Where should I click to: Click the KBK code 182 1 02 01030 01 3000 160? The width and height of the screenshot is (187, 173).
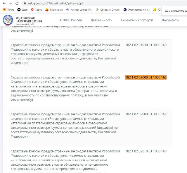click(x=146, y=45)
